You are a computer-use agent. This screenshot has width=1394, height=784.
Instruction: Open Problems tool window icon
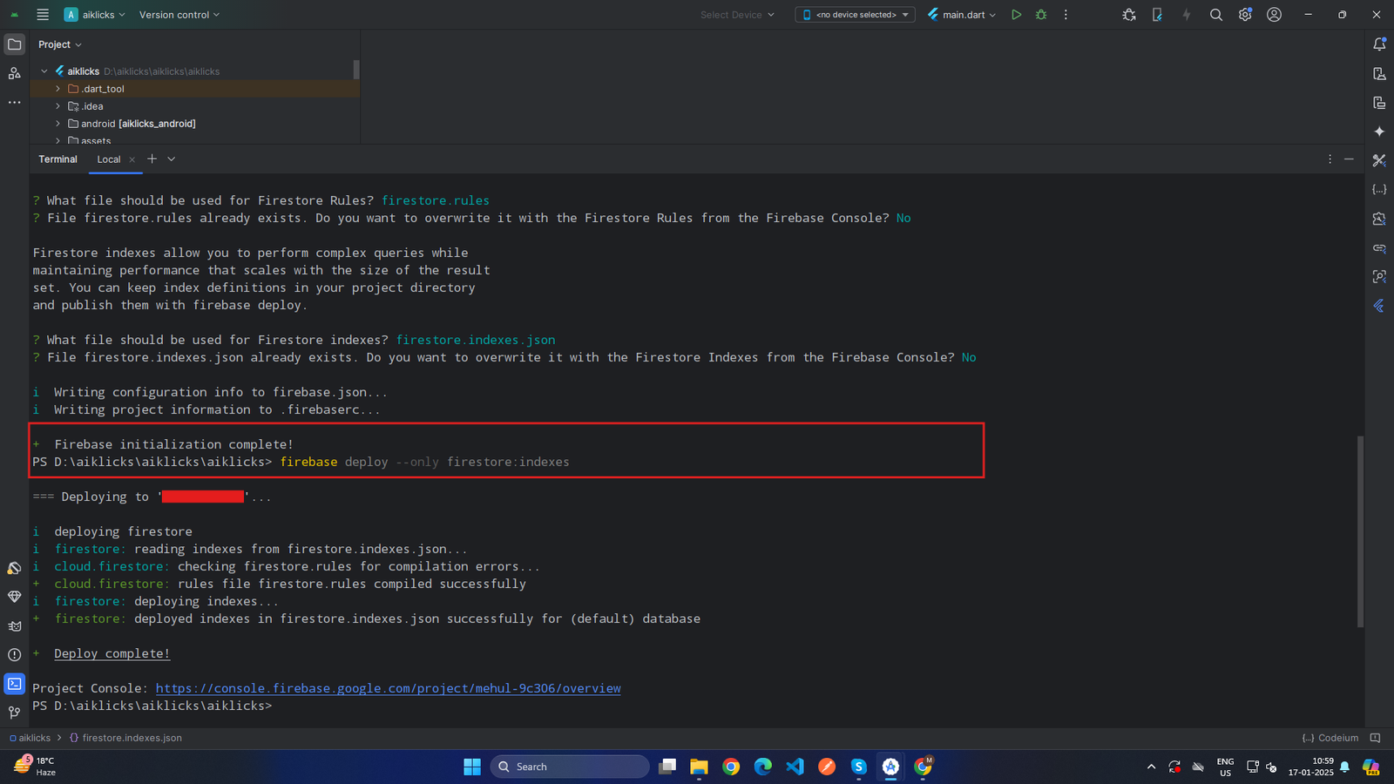point(14,655)
